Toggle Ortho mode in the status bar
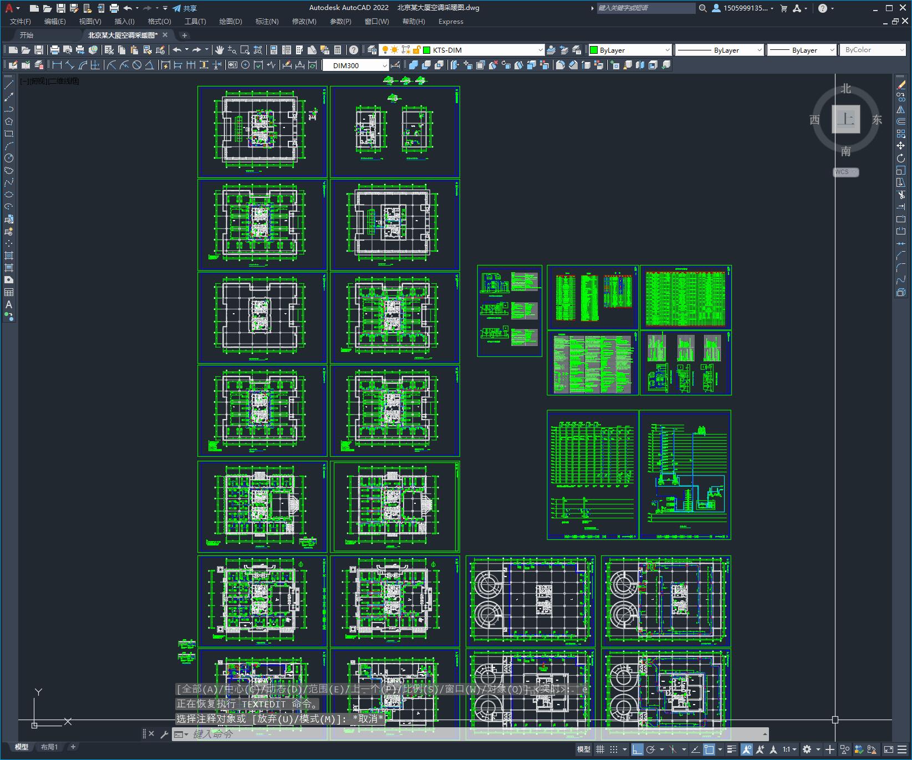Viewport: 912px width, 760px height. pos(637,749)
